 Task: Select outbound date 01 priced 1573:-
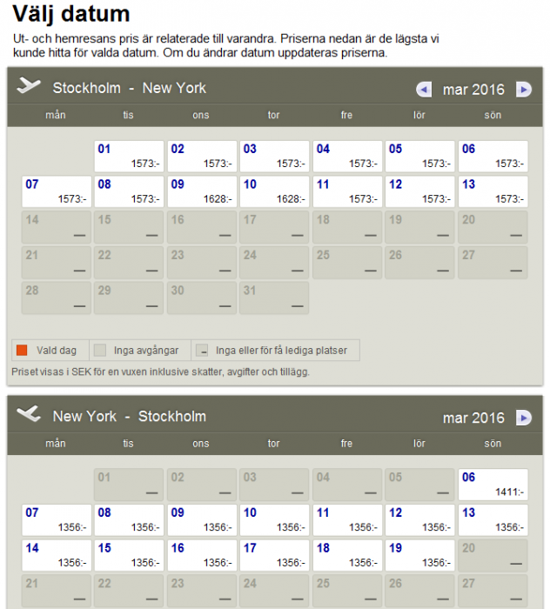pos(129,156)
